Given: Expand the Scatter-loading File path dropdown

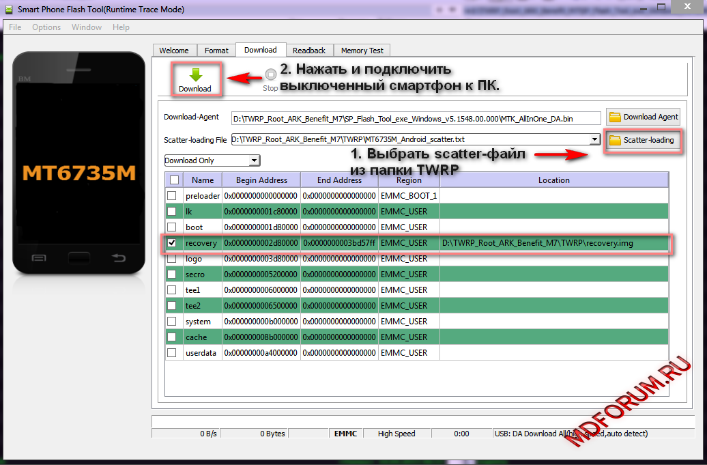Looking at the screenshot, I should [595, 139].
